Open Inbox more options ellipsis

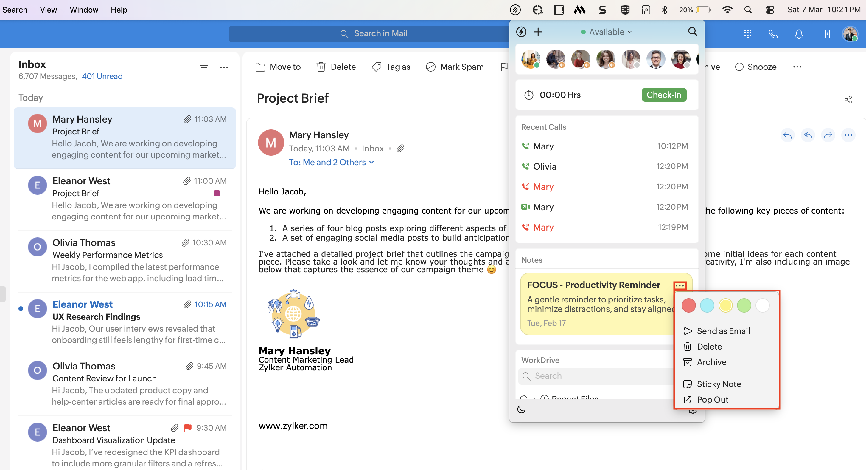pos(224,68)
